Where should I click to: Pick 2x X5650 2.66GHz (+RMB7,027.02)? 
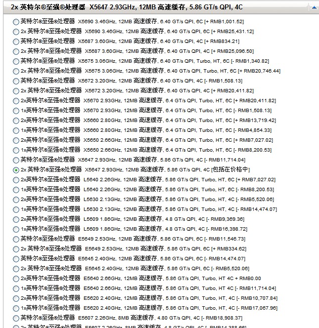(16, 140)
